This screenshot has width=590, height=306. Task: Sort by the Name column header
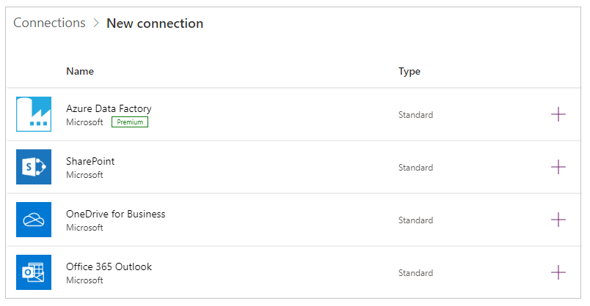click(80, 71)
